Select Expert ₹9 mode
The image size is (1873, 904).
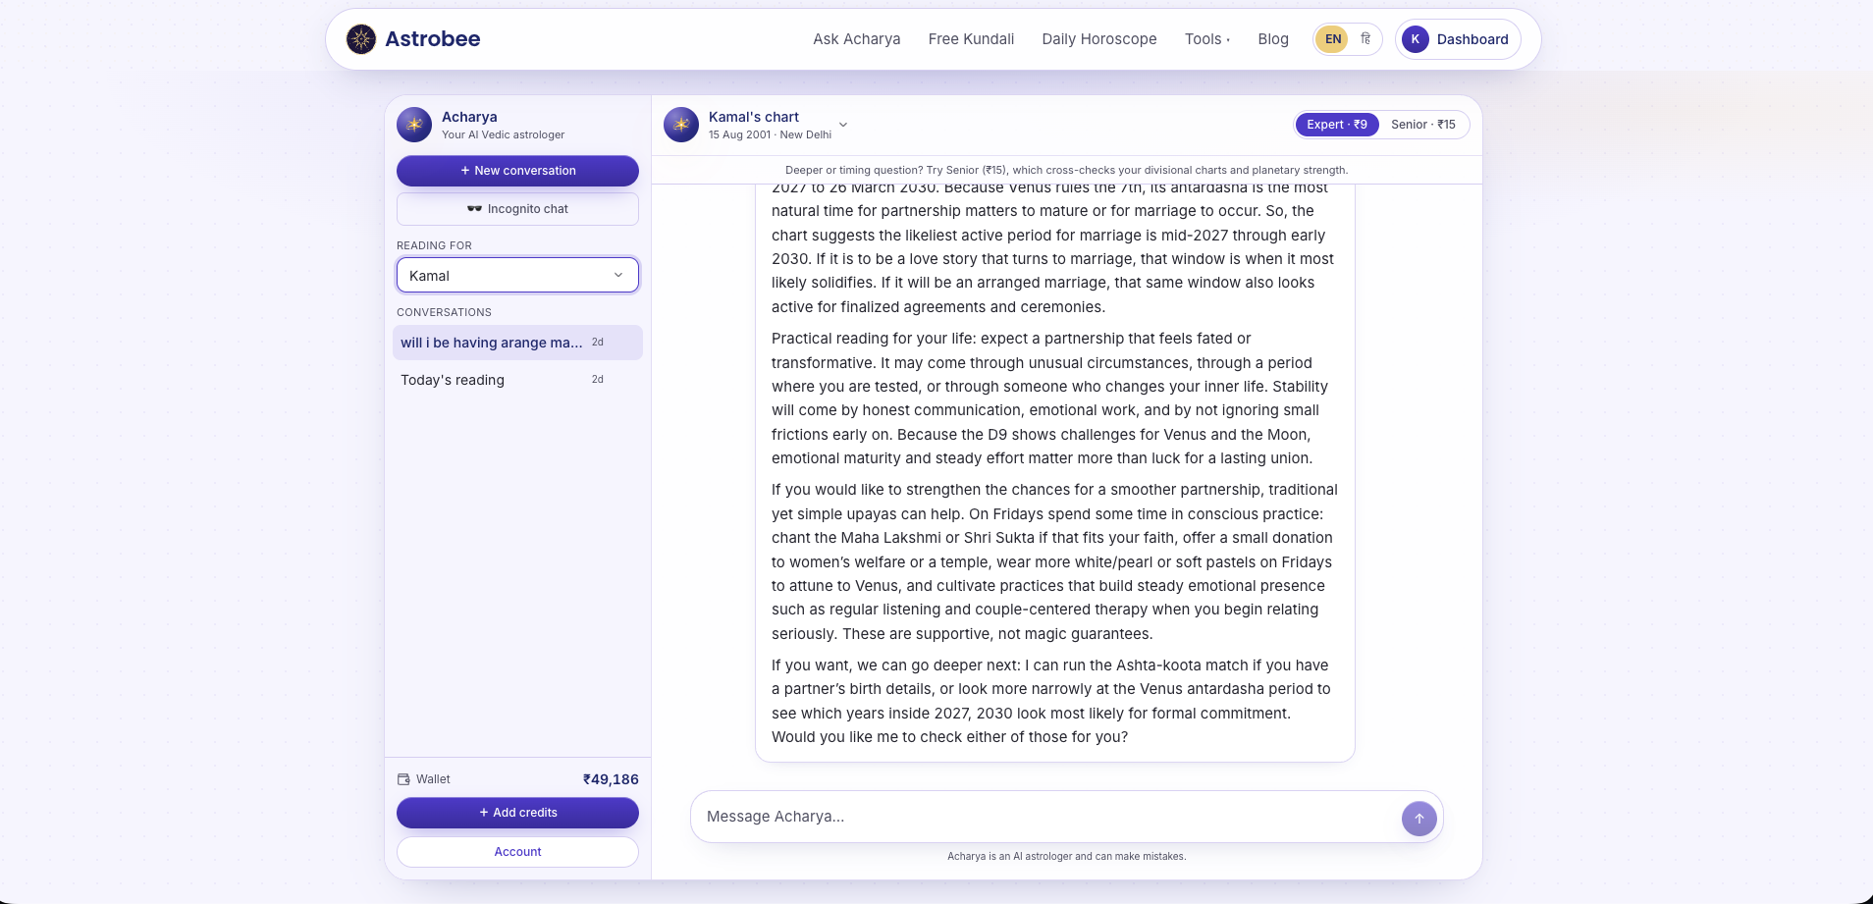tap(1337, 125)
